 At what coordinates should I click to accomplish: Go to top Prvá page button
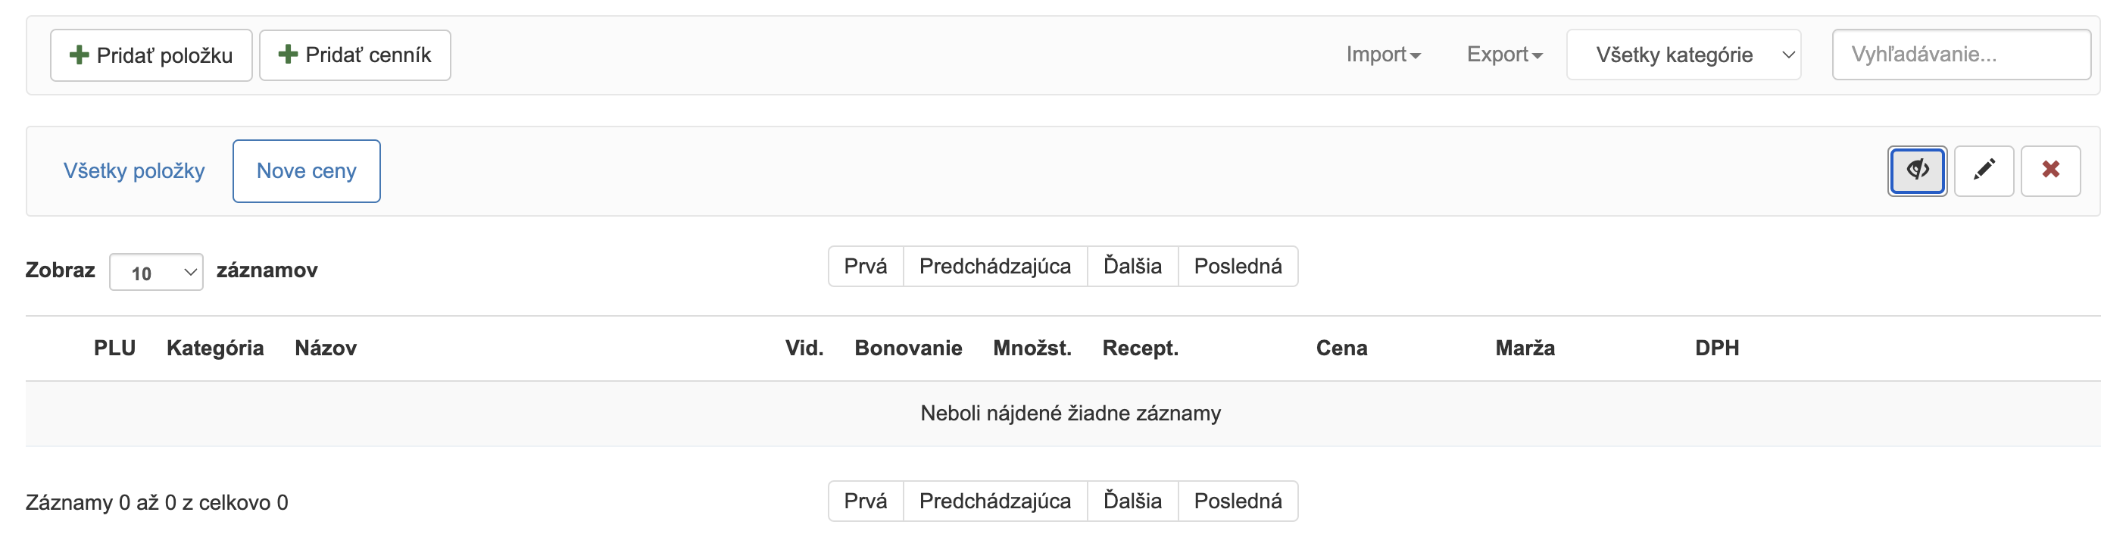(866, 267)
